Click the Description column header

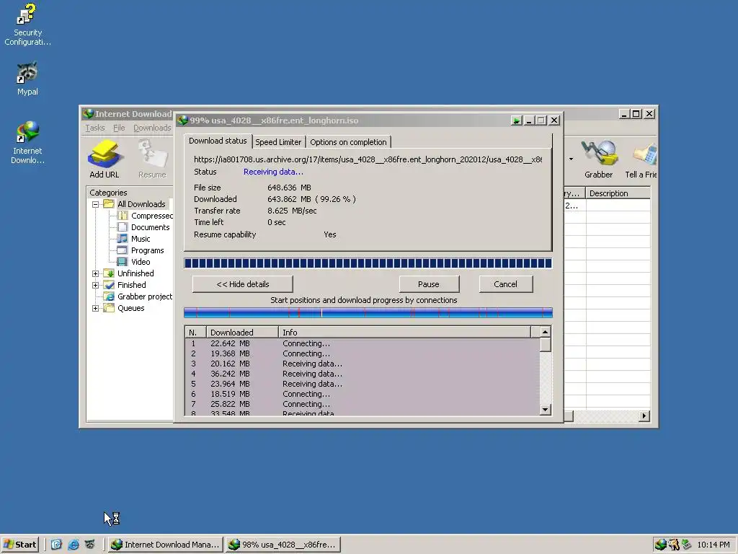pos(618,193)
